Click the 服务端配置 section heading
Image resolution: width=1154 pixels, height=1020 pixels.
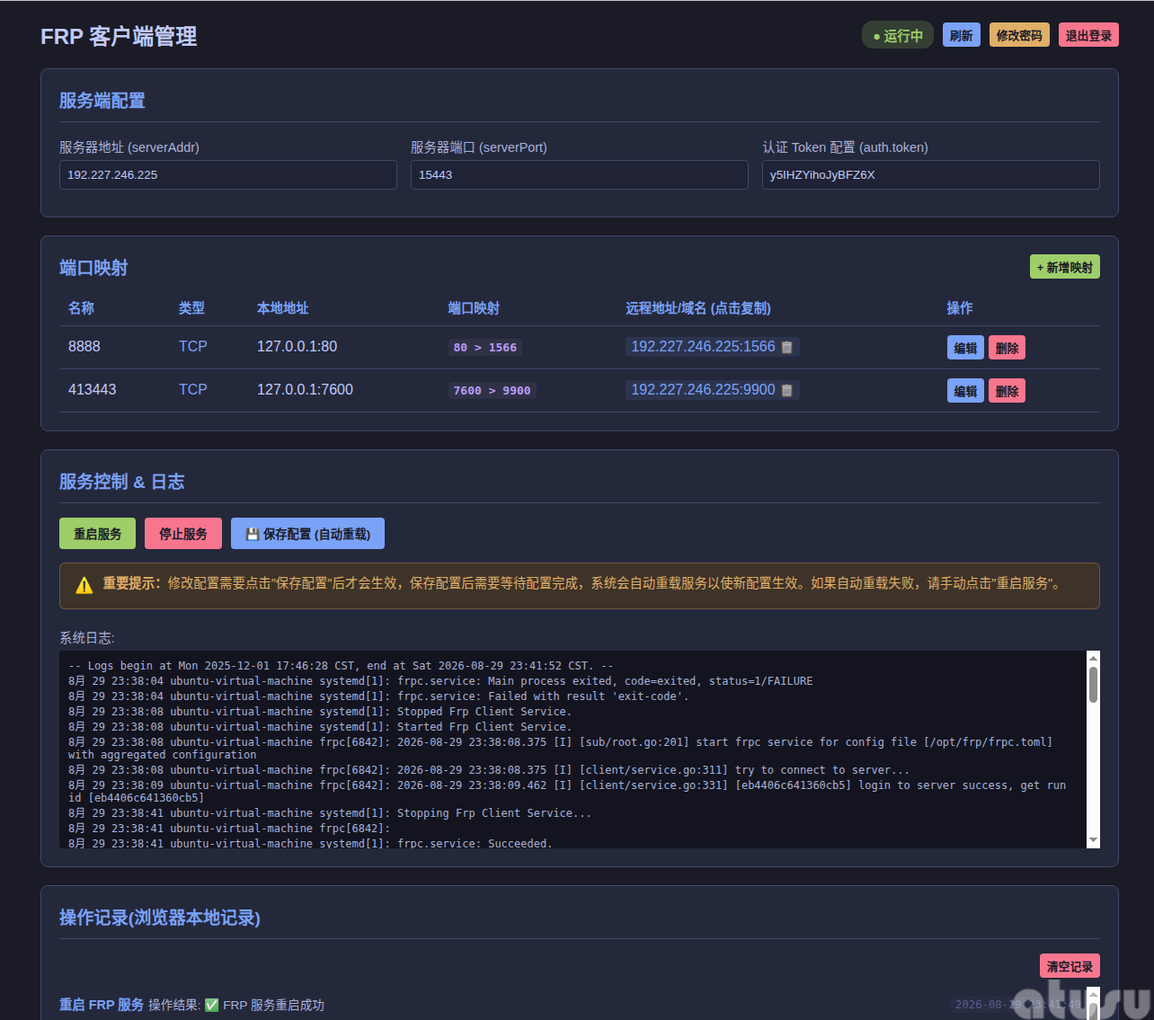click(x=102, y=101)
